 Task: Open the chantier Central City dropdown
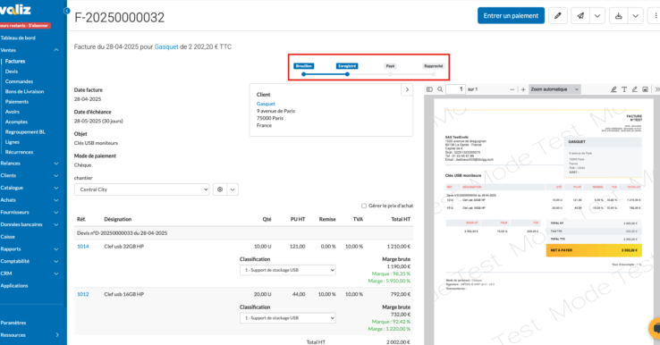coord(142,189)
